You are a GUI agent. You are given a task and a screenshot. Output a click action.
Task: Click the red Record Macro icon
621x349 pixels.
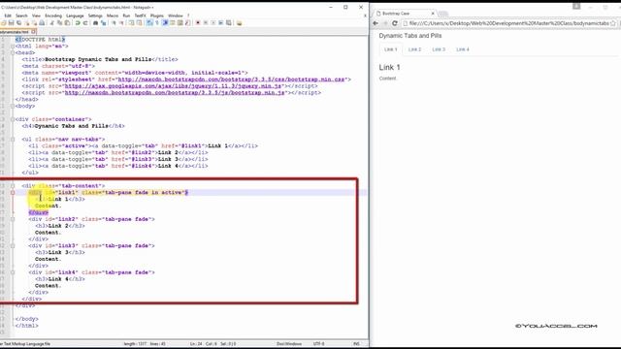198,23
